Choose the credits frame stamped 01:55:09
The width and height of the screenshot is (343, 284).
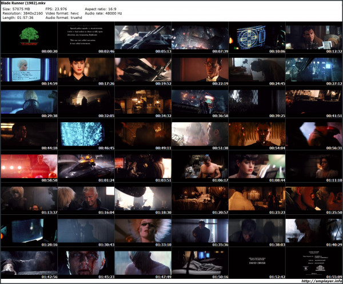point(314,263)
